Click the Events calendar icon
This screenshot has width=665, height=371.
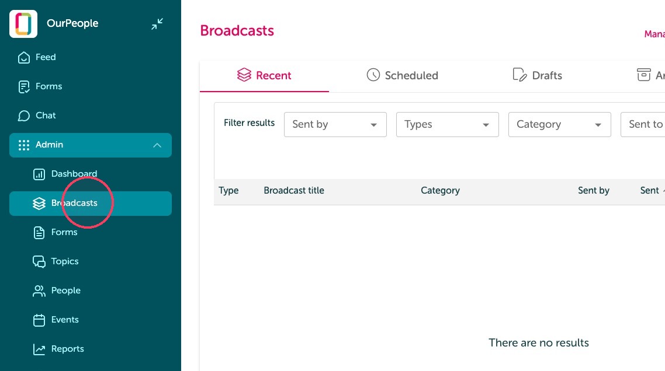pos(39,320)
